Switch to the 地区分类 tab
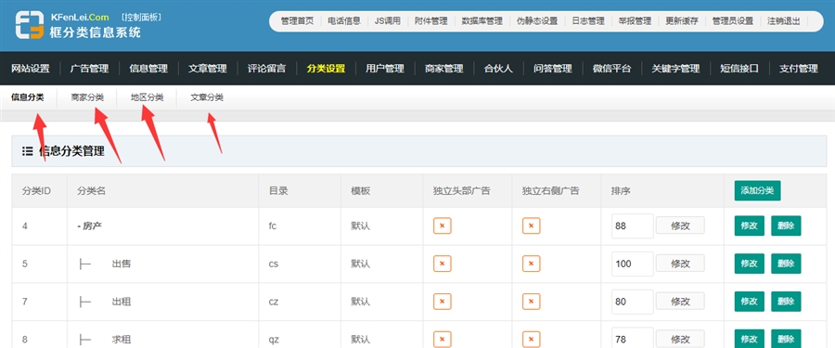835x348 pixels. coord(147,97)
